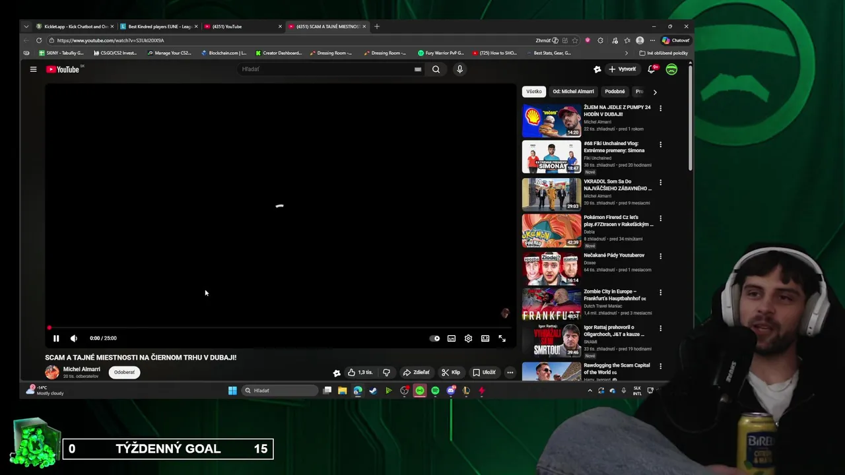Open options for VKRADOL Som Sa Do video
845x475 pixels.
(x=660, y=183)
